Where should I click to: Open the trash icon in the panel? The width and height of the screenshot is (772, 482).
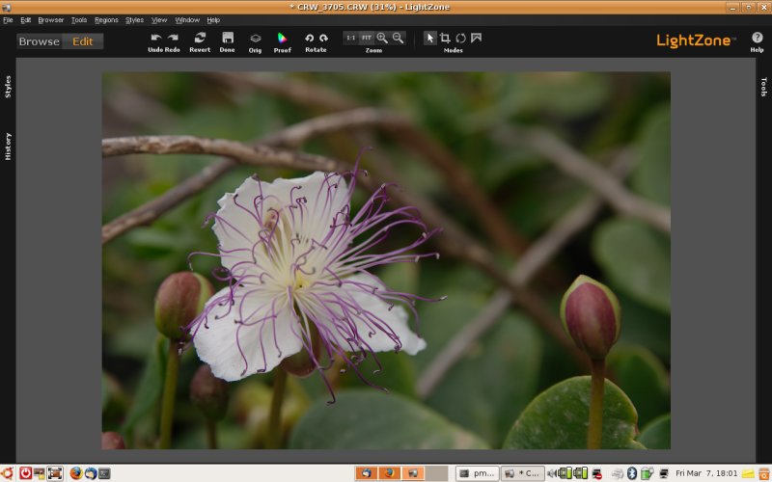point(764,473)
